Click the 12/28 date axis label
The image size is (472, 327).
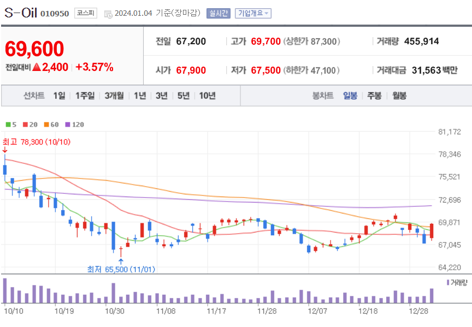(x=418, y=311)
